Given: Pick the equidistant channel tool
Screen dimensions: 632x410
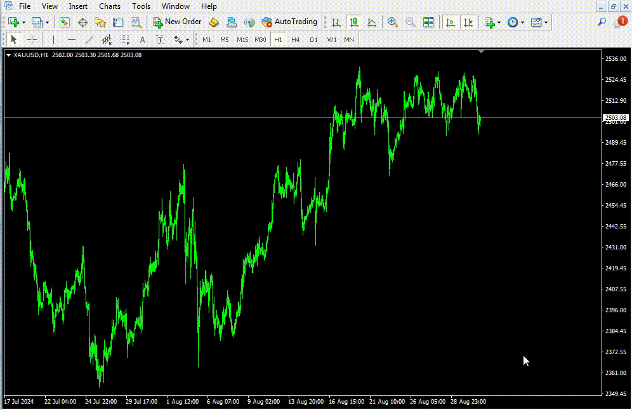Looking at the screenshot, I should click(107, 39).
